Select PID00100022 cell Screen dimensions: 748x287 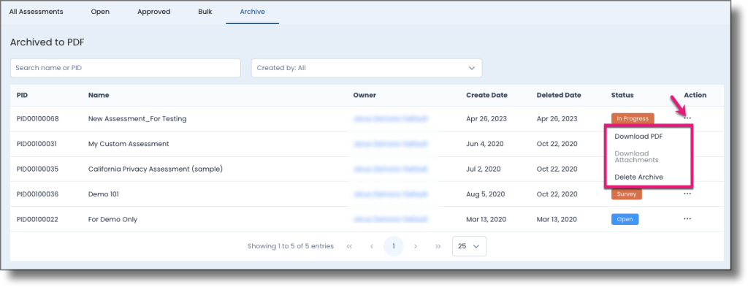37,219
